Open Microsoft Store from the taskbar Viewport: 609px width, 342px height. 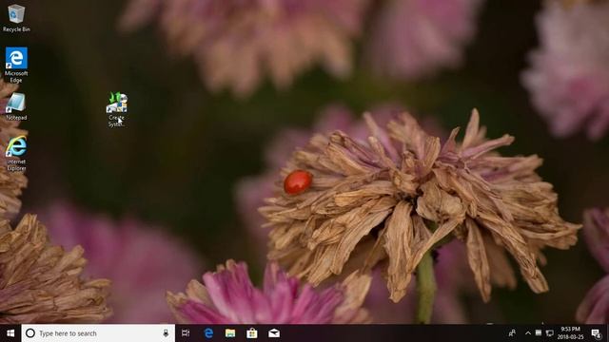(252, 333)
